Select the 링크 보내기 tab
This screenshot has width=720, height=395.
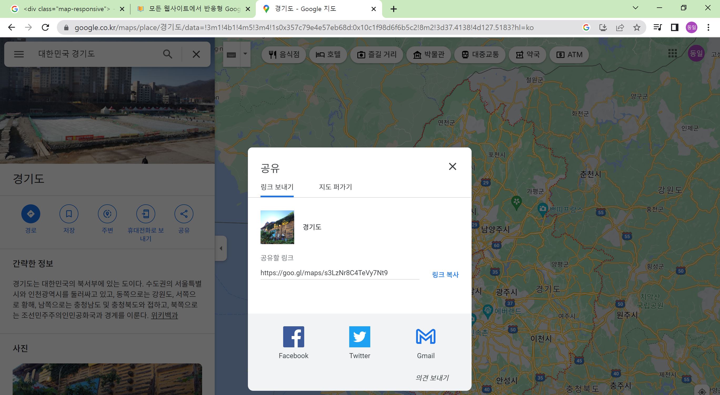[277, 187]
